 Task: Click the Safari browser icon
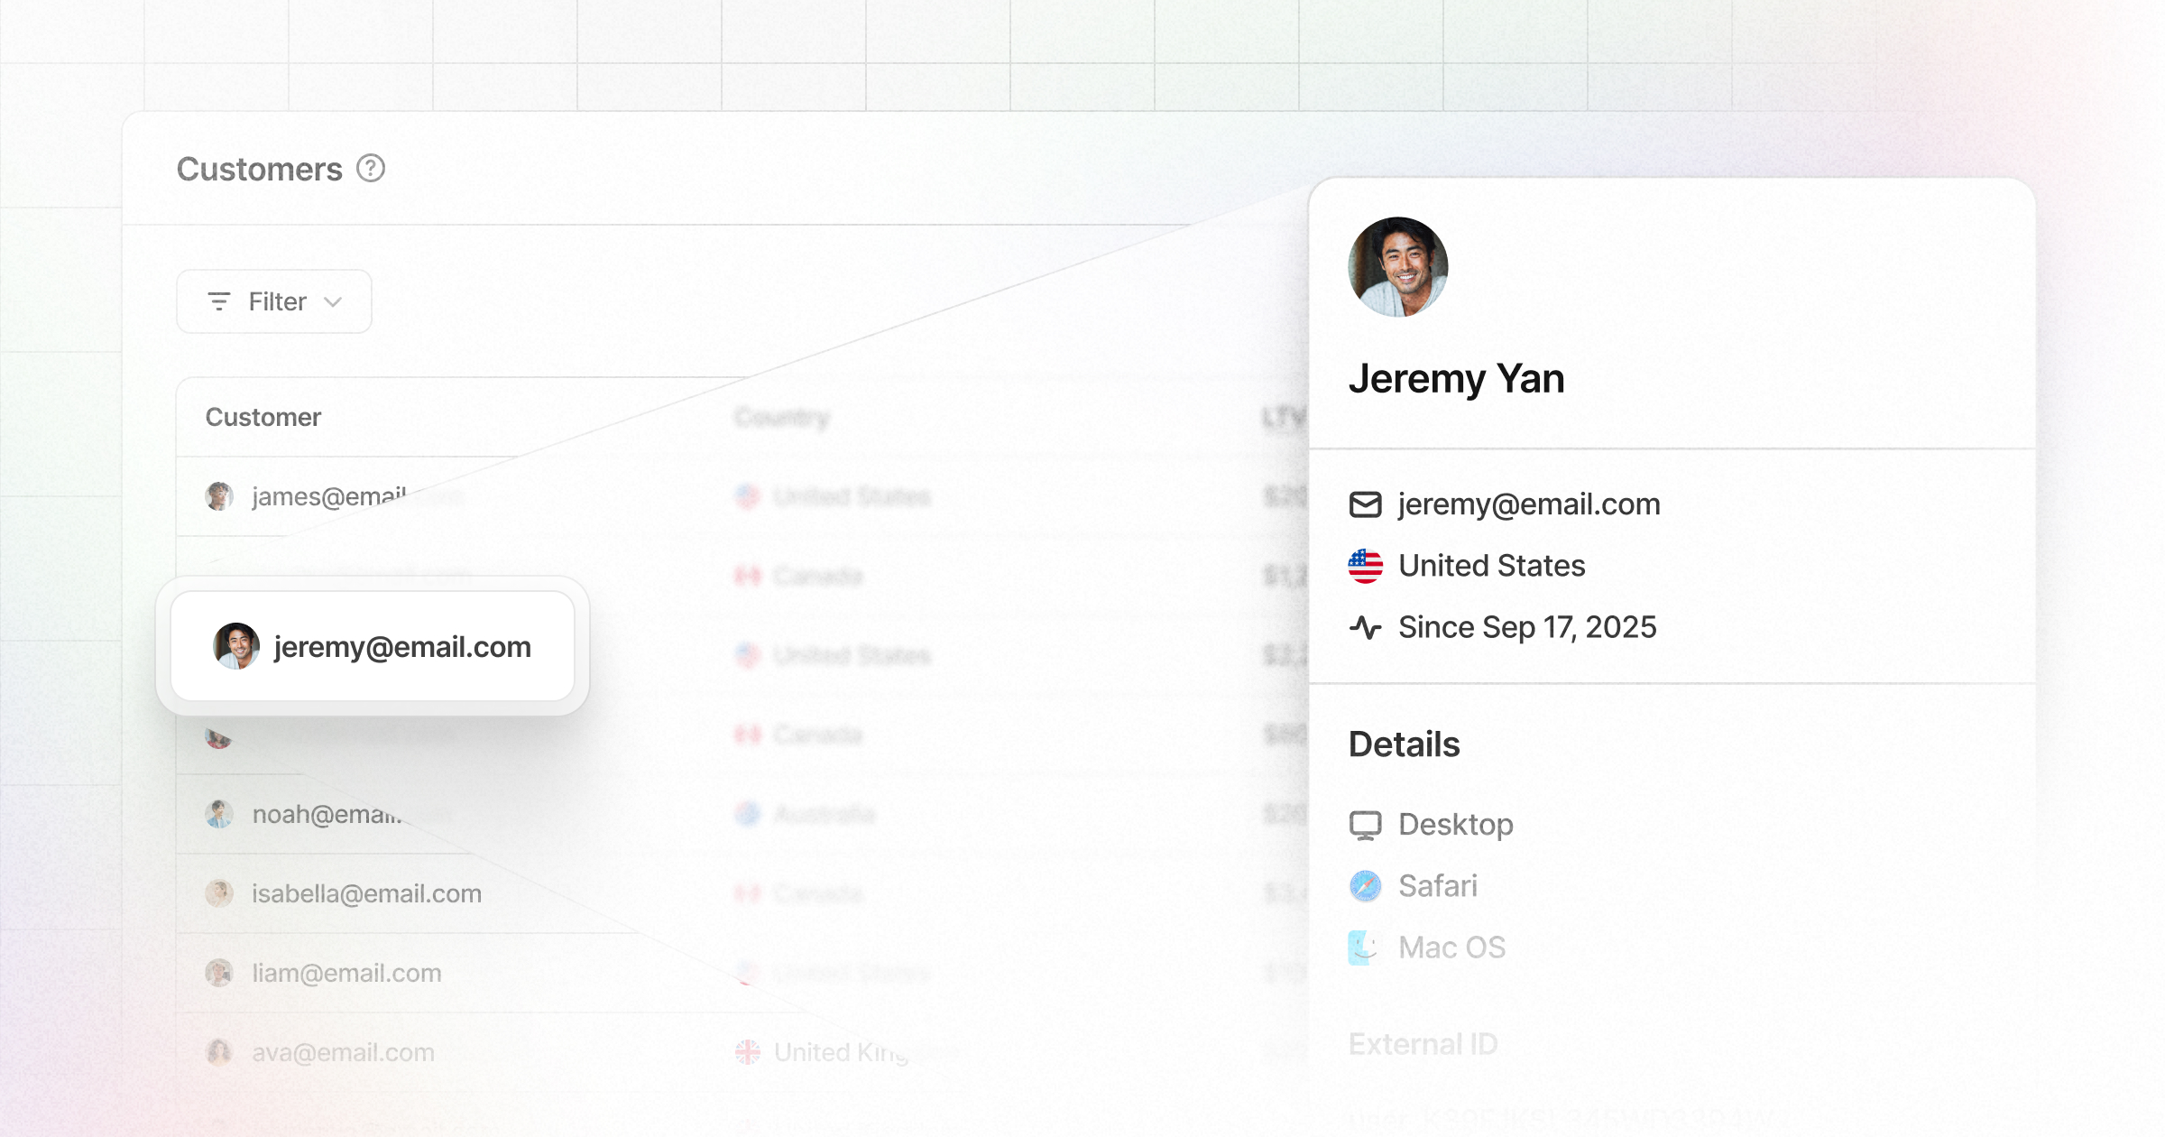1365,885
